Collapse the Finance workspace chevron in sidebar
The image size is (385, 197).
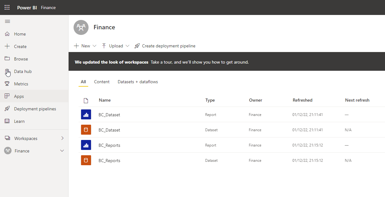[x=62, y=151]
